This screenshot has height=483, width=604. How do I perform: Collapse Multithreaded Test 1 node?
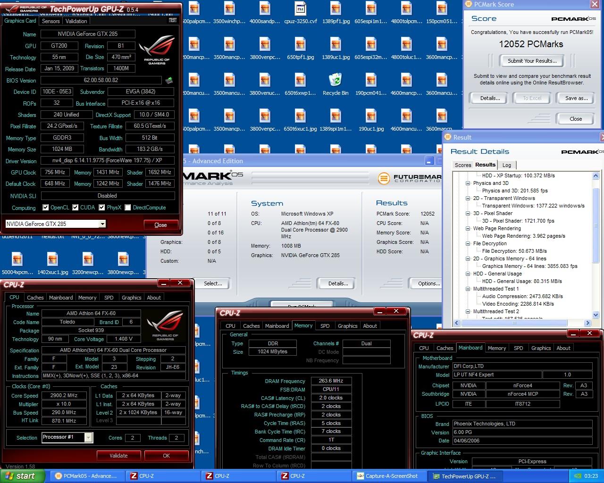click(x=468, y=289)
